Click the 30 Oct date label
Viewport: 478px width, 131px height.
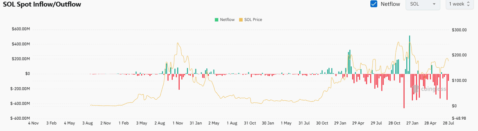click(x=322, y=123)
